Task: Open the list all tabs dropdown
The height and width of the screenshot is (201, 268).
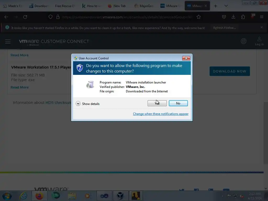Action: click(x=226, y=6)
